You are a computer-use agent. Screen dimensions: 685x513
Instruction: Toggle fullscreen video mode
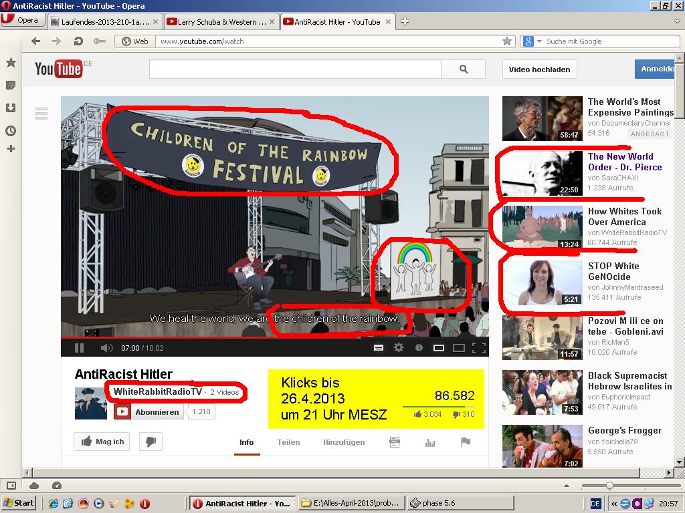coord(479,347)
